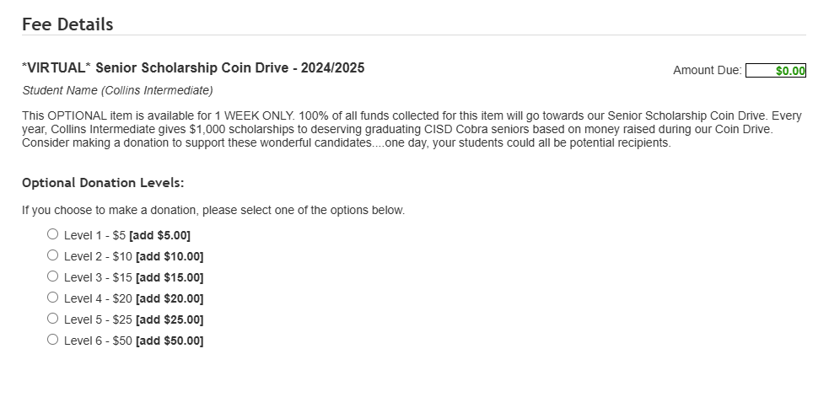Select the Level 2 - $10 radio button
This screenshot has height=397, width=829.
pos(53,255)
